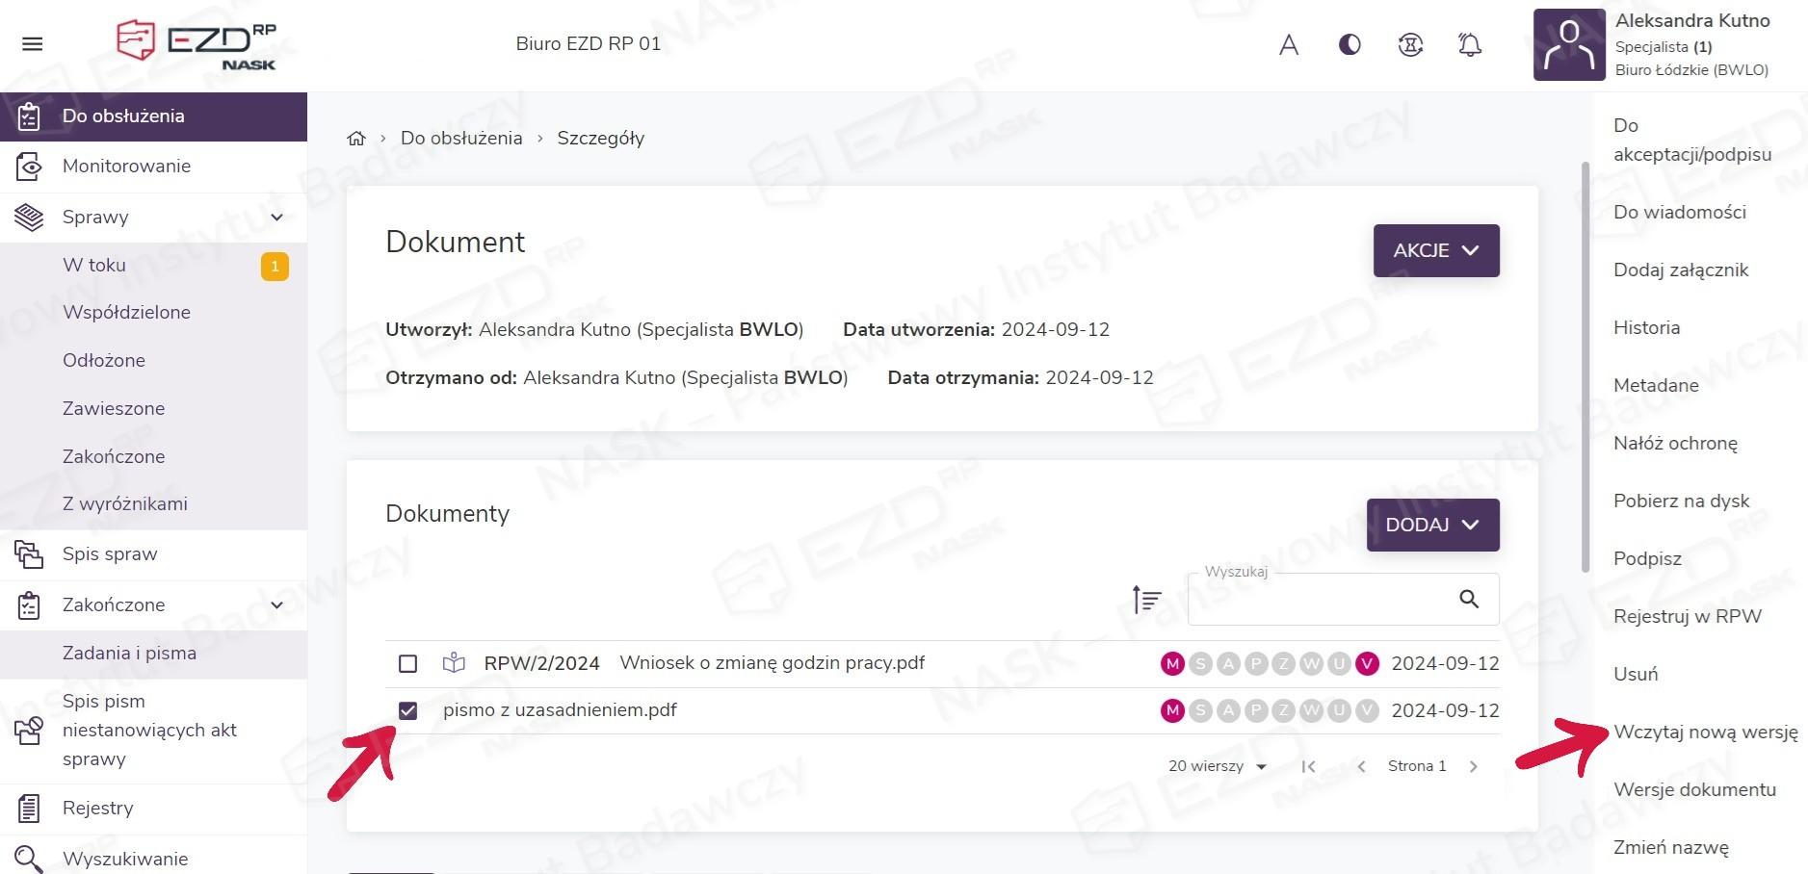Click the search magnifier in Wyszukaj field
Viewport: 1808px width, 874px height.
(1468, 599)
